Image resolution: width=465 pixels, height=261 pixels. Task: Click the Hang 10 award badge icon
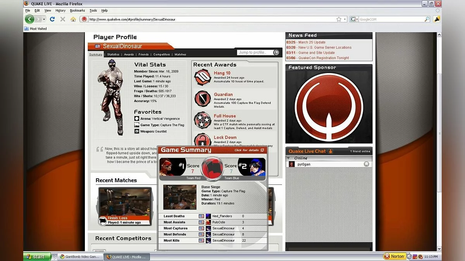202,77
